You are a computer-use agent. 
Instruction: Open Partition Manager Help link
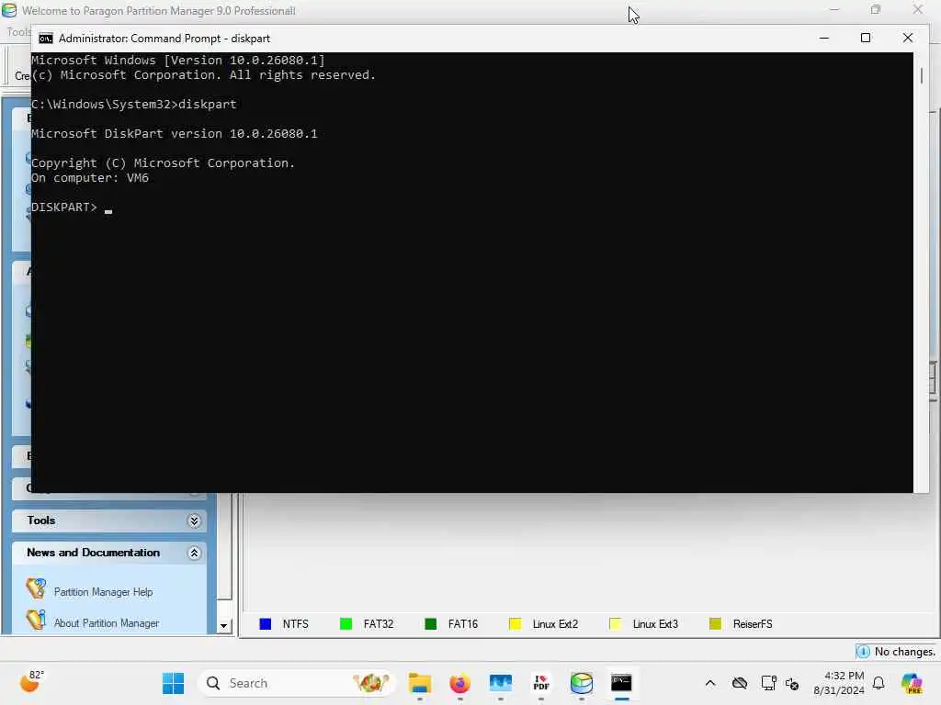[103, 592]
